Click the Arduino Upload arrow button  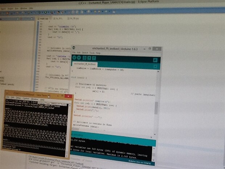[x=79, y=58]
